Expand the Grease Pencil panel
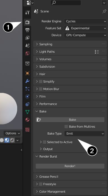This screenshot has width=108, height=196. [70, 177]
